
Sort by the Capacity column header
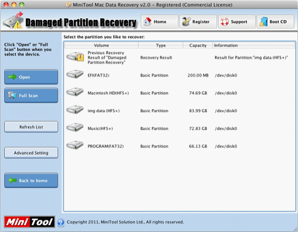(198, 46)
